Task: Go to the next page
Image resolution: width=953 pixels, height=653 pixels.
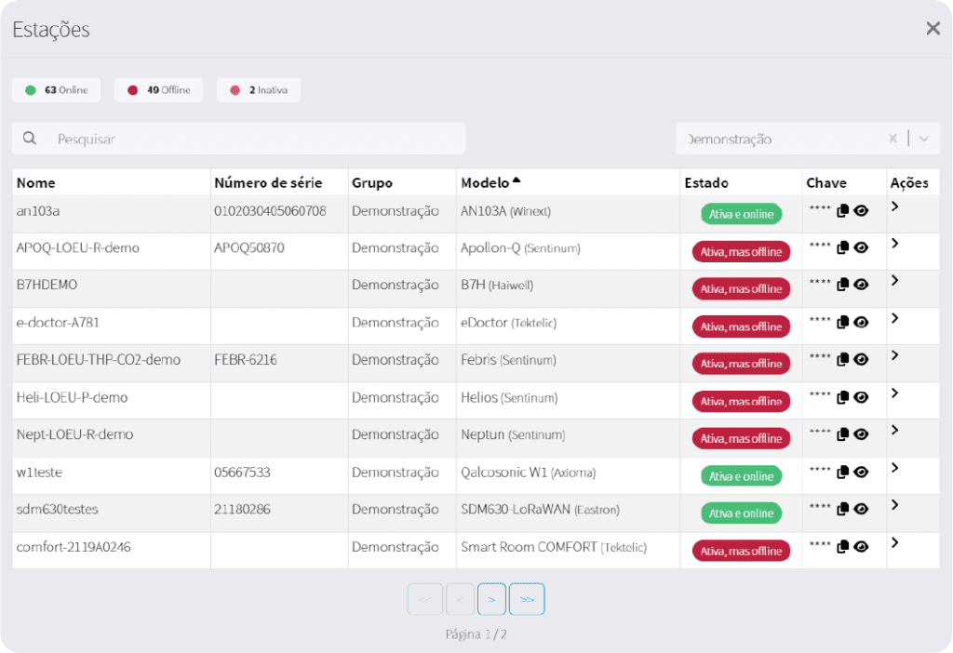Action: click(x=491, y=599)
